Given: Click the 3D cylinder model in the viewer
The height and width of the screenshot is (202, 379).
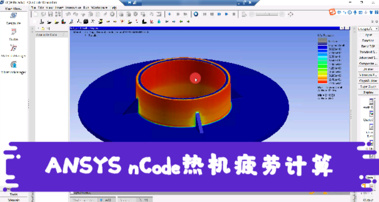Looking at the screenshot, I should tap(183, 92).
